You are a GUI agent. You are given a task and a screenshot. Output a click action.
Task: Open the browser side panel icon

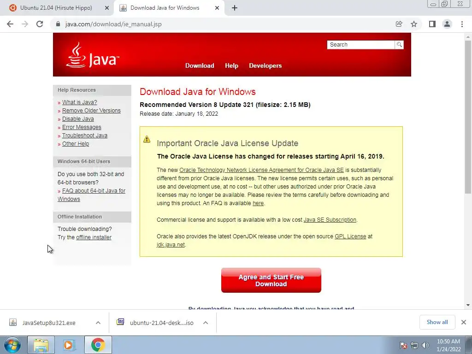pos(432,24)
